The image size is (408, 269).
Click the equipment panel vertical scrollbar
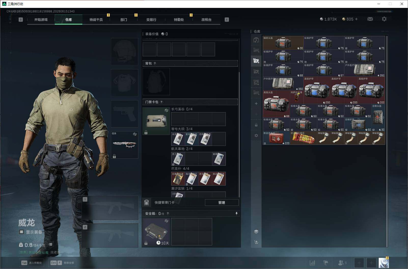pos(239,134)
